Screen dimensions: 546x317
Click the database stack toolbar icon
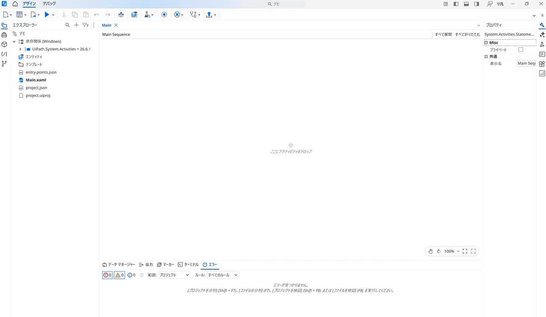coord(134,15)
